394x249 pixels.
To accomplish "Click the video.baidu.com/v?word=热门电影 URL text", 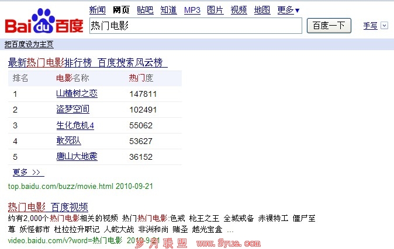I will [x=65, y=240].
